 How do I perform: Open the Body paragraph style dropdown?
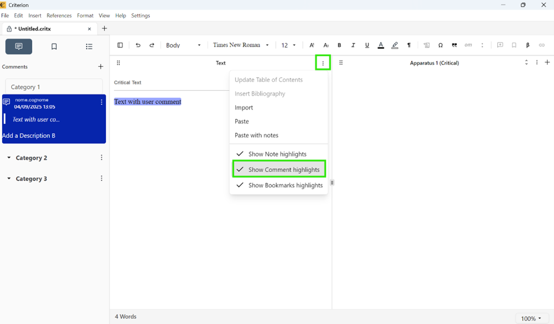click(183, 45)
